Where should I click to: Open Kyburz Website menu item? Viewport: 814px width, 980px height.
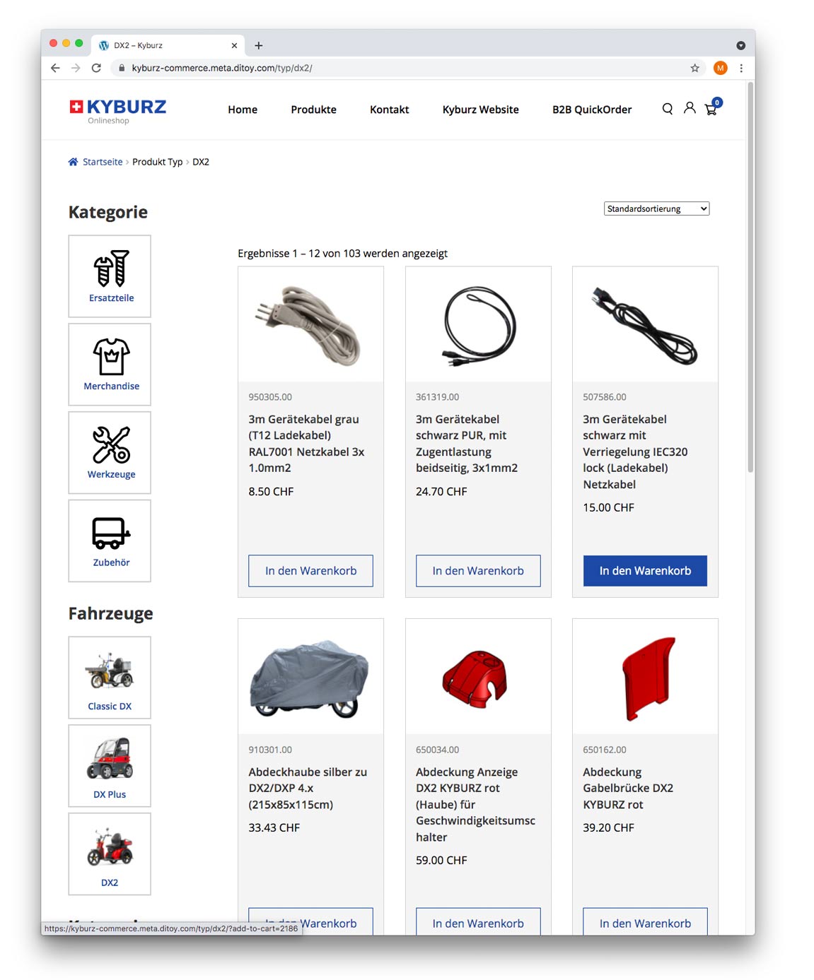480,110
